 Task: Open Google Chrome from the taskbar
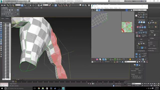39,88
